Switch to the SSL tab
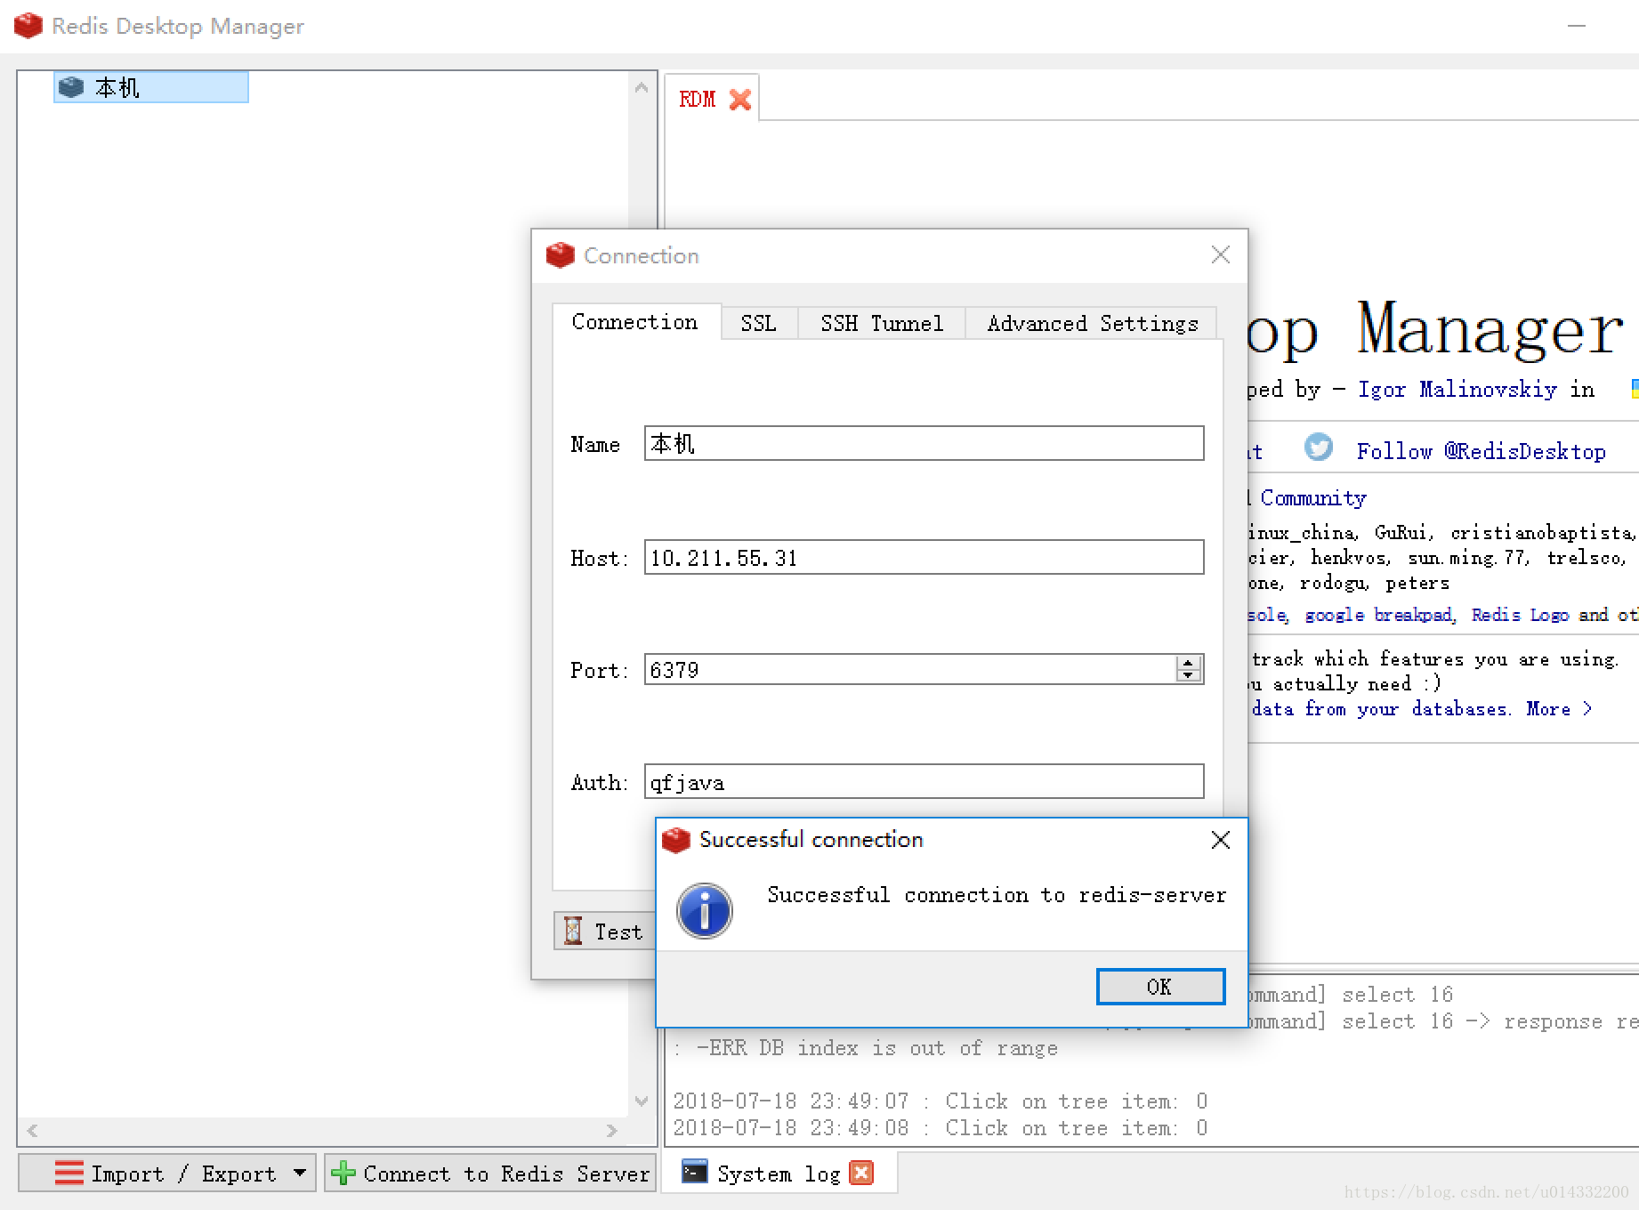This screenshot has height=1210, width=1639. point(759,323)
